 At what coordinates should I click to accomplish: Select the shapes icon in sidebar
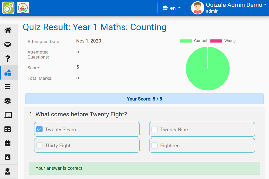tap(8, 73)
